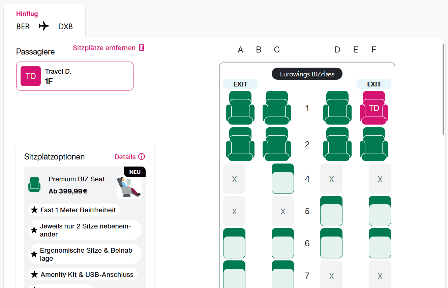
Task: Choose available seat 4C
Action: (282, 179)
